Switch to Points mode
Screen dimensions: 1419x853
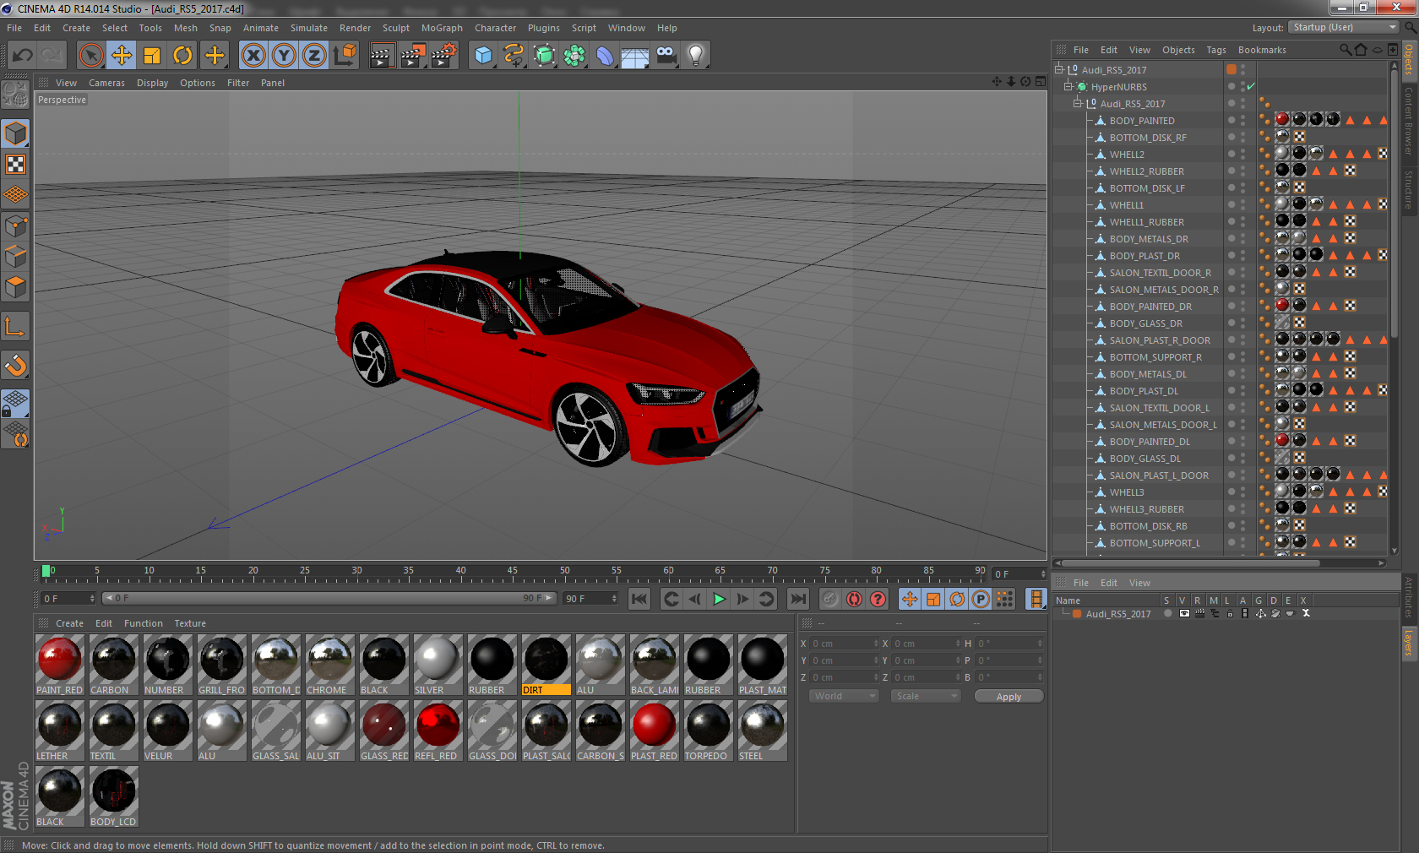16,225
